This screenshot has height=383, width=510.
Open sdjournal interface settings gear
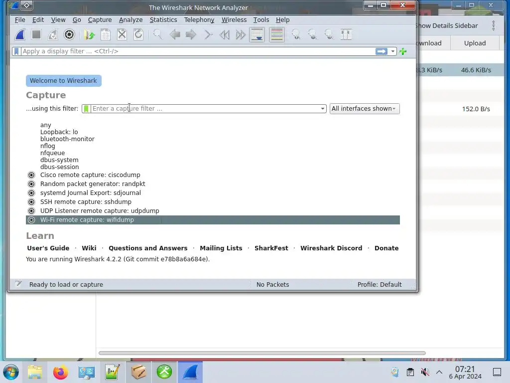[x=31, y=193]
